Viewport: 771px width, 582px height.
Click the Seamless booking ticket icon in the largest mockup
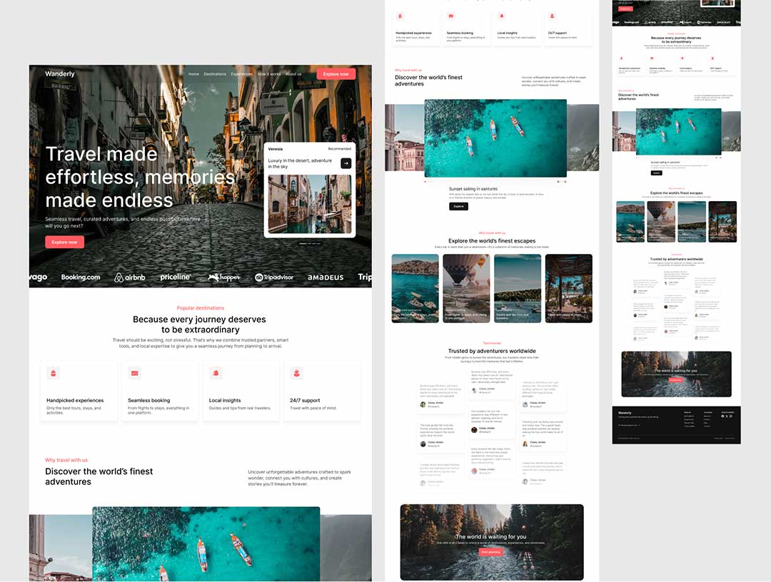(134, 373)
